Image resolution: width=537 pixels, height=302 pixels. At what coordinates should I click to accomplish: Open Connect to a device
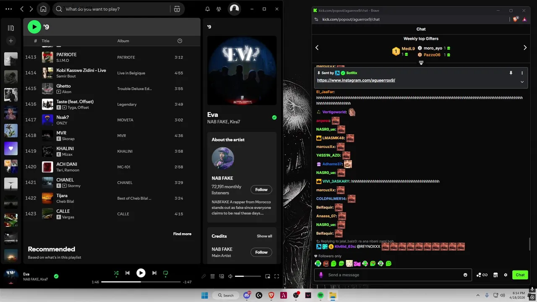tap(222, 276)
